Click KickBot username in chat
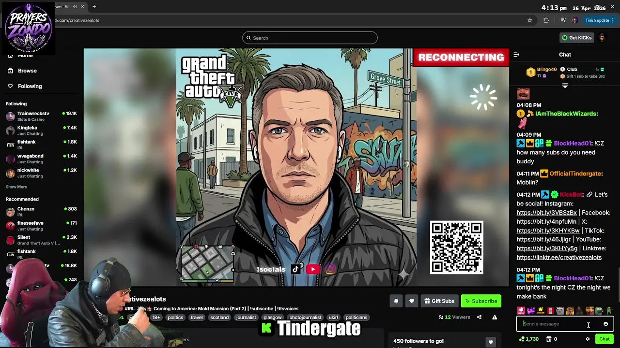This screenshot has width=620, height=348. (572, 194)
